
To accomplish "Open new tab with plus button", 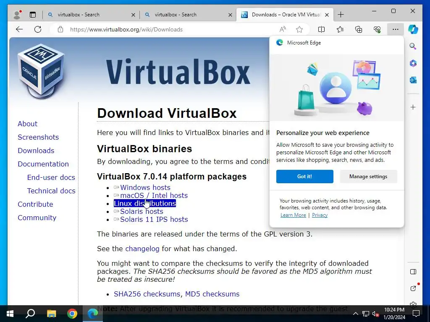I will [341, 15].
